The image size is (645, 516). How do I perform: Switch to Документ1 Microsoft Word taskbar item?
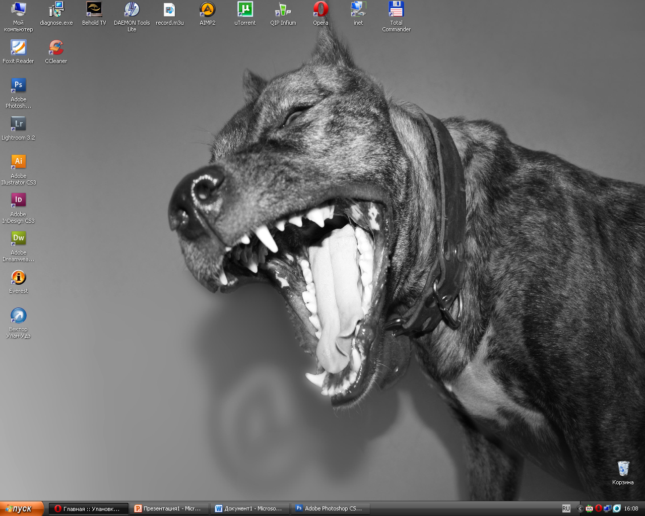251,509
